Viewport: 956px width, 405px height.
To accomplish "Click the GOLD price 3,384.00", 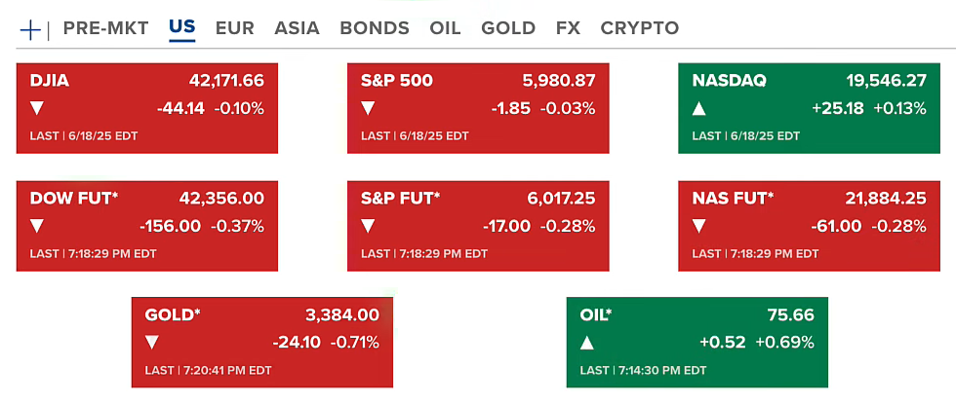I will pyautogui.click(x=341, y=314).
